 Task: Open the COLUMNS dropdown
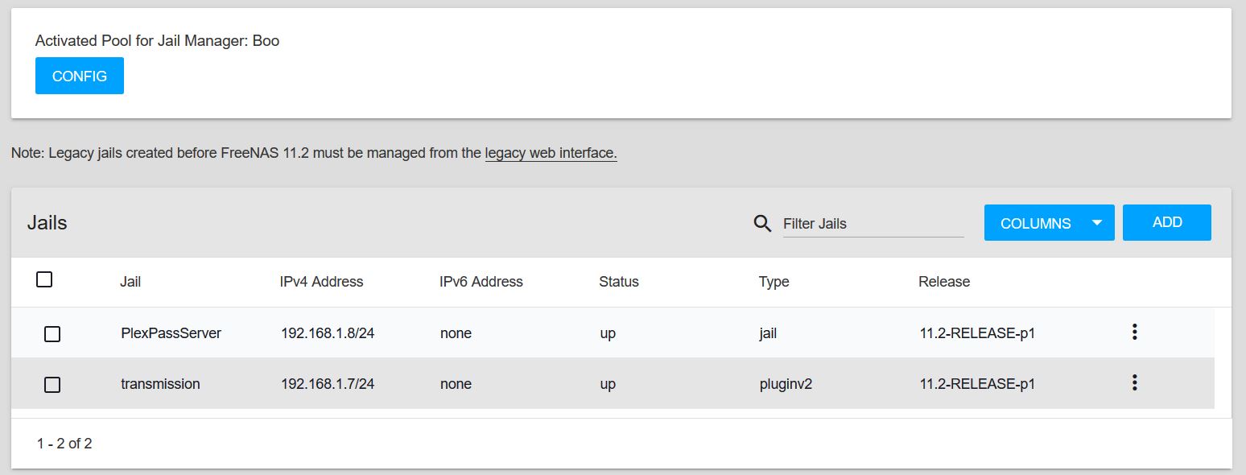(x=1049, y=223)
